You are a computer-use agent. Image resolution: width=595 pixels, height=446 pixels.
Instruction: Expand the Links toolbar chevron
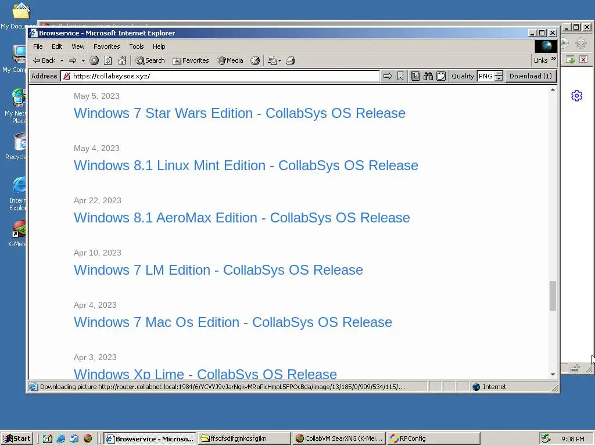tap(553, 59)
